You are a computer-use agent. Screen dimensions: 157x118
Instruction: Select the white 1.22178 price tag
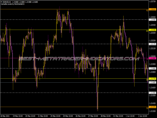152,44
